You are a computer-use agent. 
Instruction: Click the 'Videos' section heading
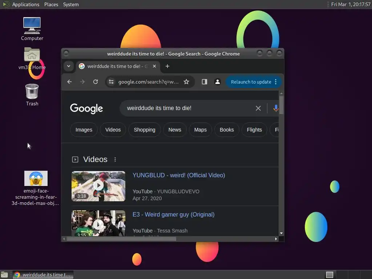coord(95,159)
